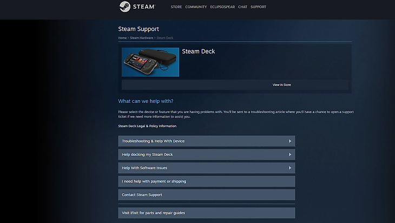Select Help docking my Steam Deck
The width and height of the screenshot is (395, 223).
tap(207, 154)
